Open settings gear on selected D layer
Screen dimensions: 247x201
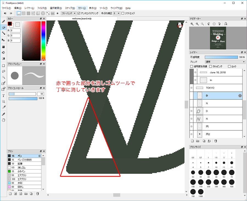240,96
